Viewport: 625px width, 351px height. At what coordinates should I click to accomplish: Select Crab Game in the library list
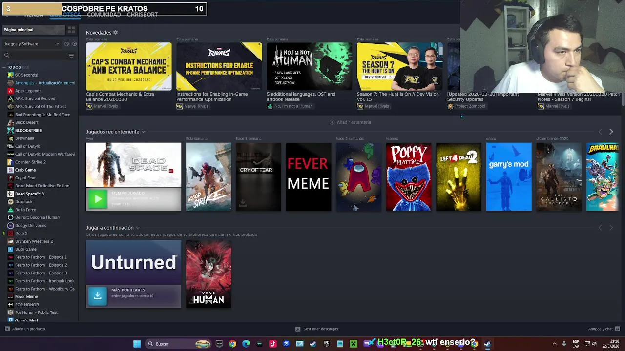[x=25, y=170]
